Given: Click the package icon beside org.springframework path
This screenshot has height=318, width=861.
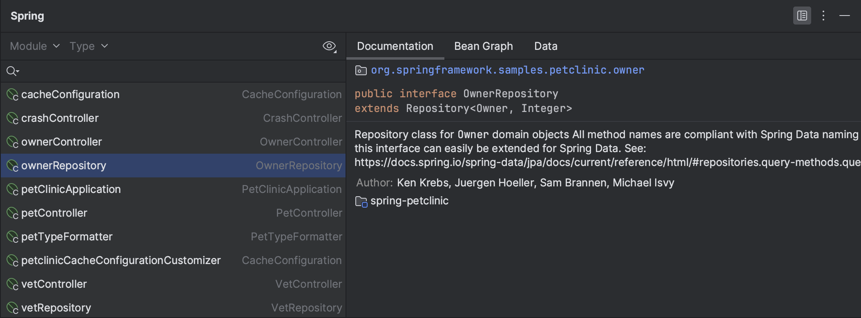Looking at the screenshot, I should tap(361, 70).
